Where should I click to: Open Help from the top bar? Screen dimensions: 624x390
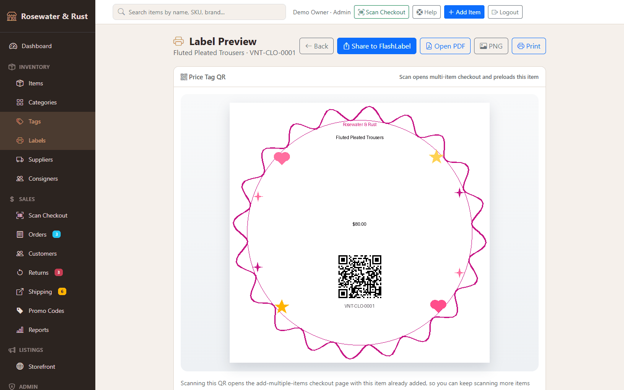pyautogui.click(x=426, y=12)
